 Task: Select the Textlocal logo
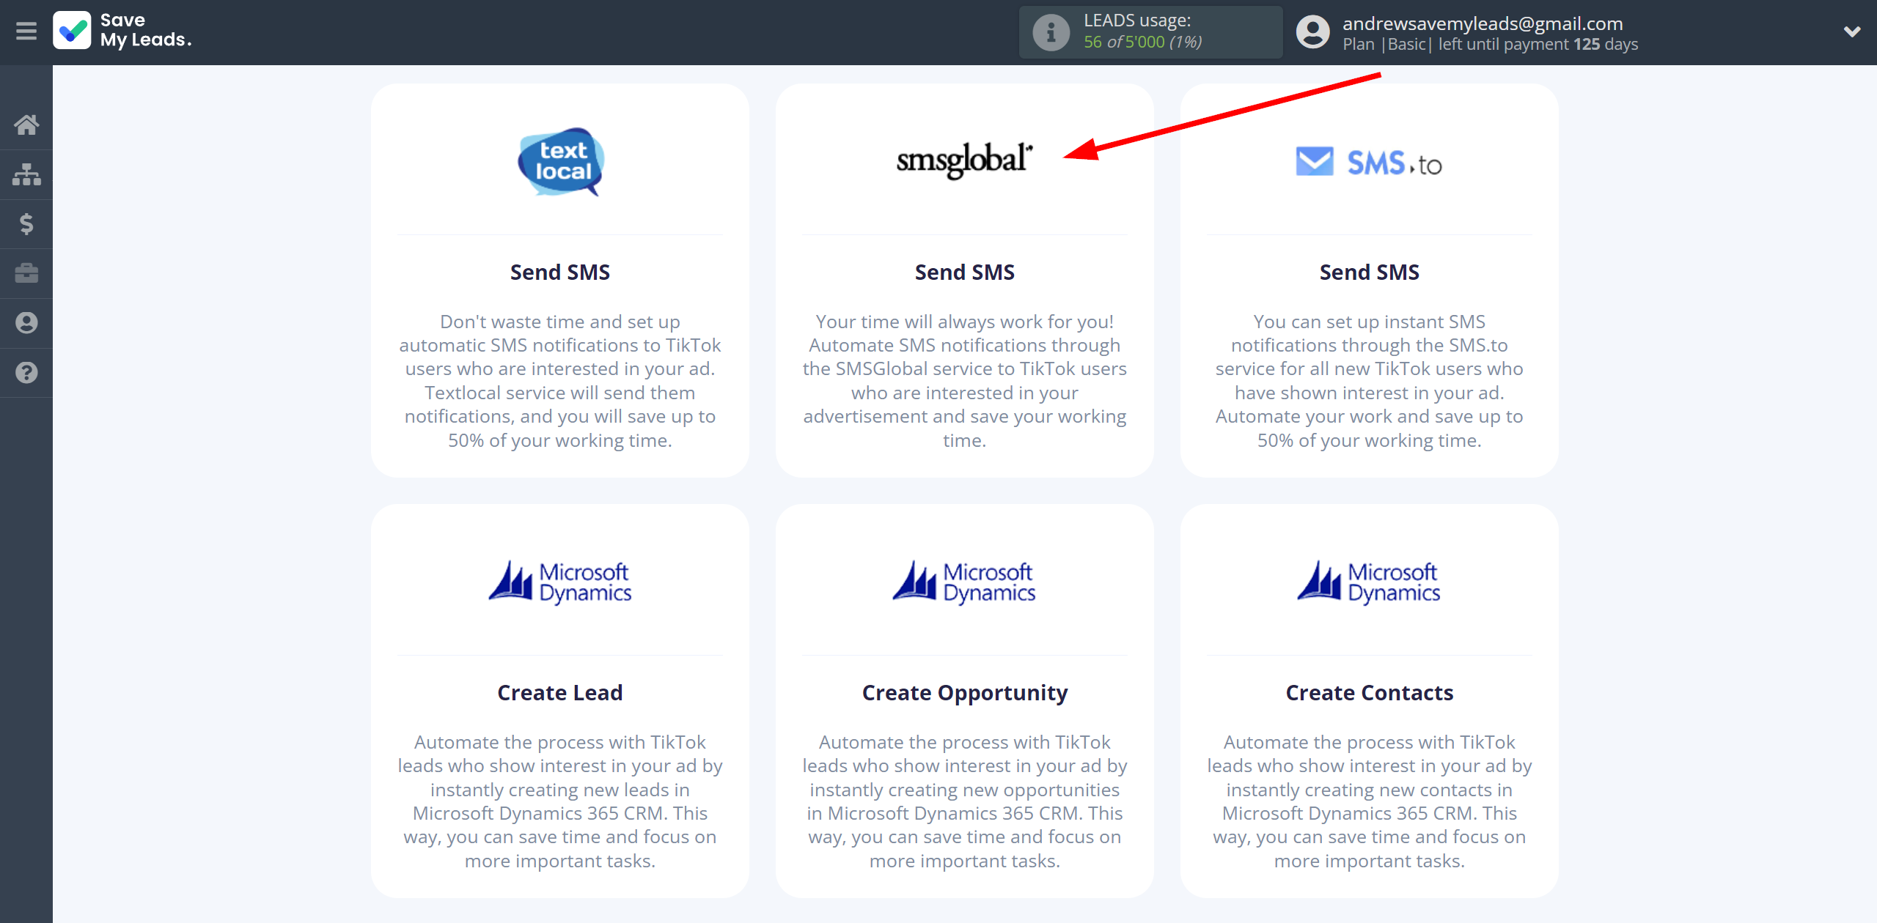pos(561,162)
